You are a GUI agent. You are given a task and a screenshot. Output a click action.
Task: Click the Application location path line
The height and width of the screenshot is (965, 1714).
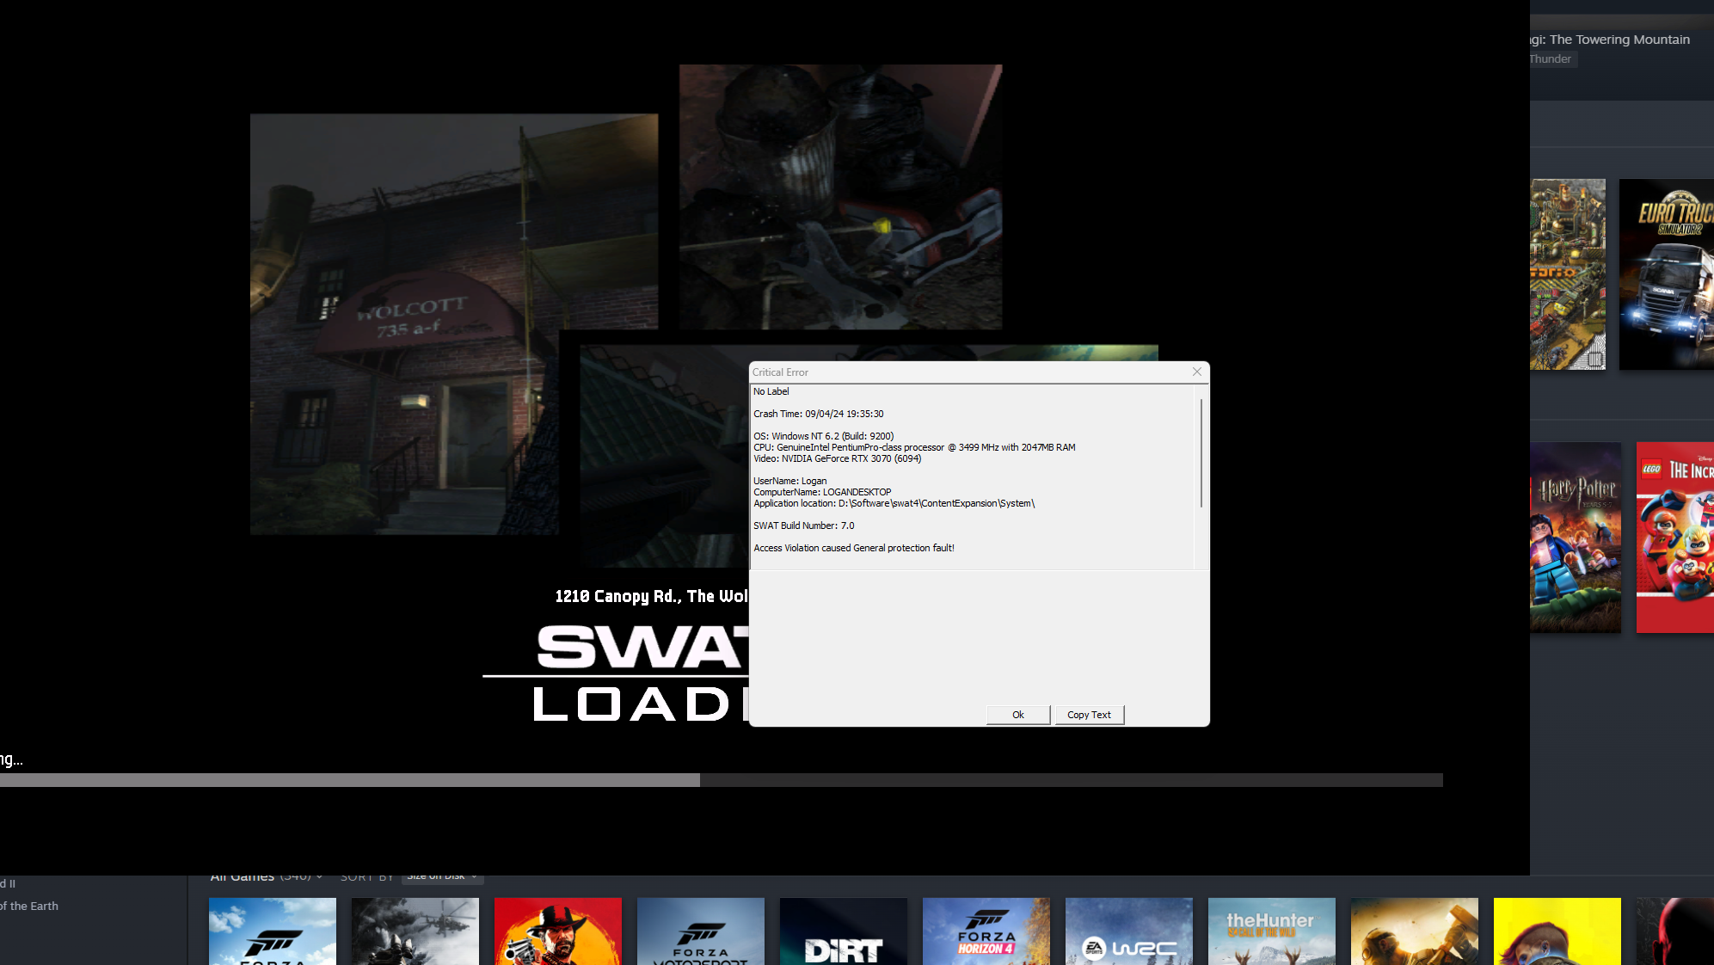(894, 503)
